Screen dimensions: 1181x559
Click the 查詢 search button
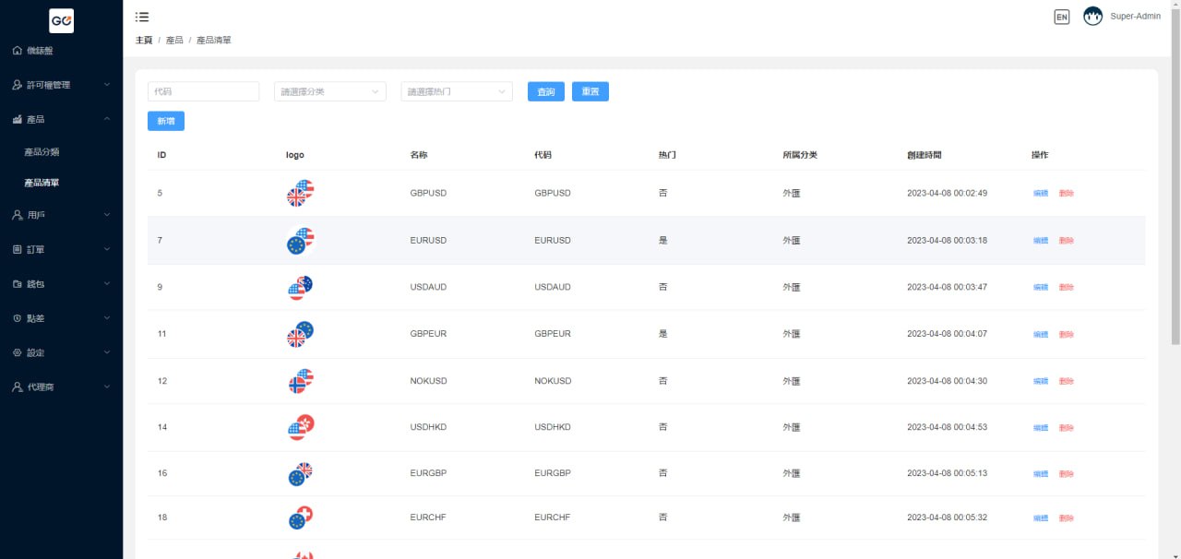[545, 91]
